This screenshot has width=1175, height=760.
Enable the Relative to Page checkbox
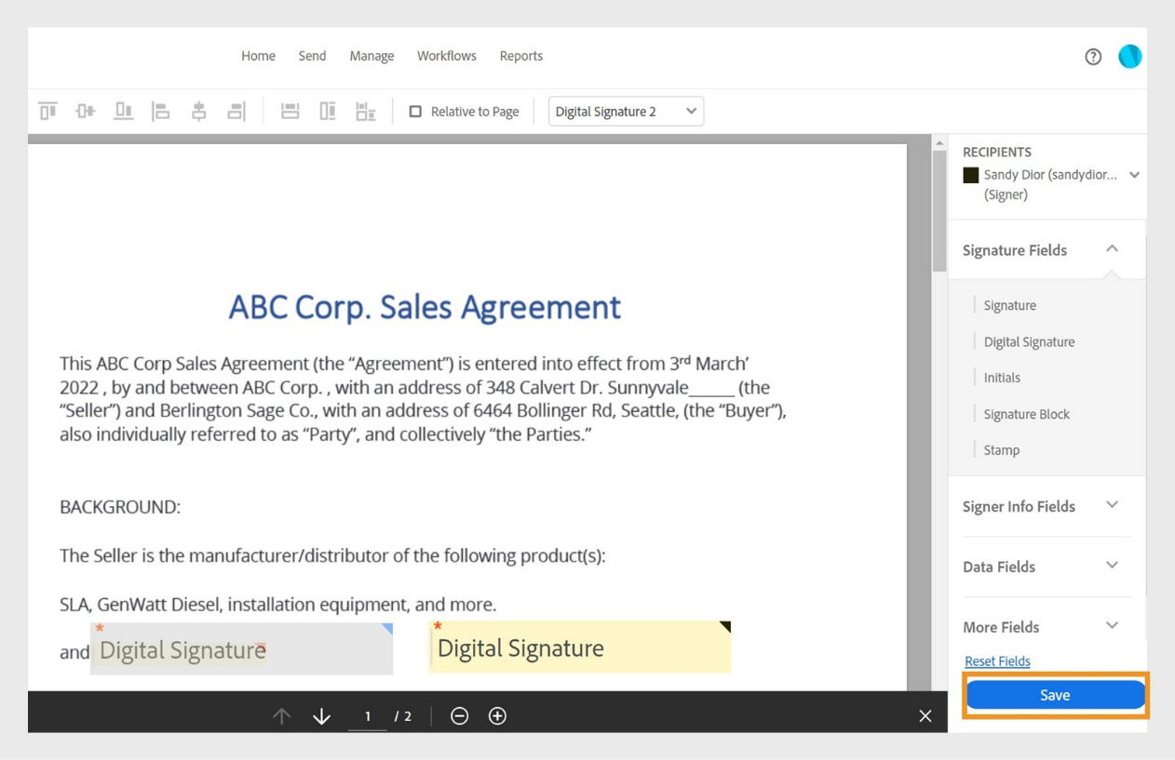(415, 111)
